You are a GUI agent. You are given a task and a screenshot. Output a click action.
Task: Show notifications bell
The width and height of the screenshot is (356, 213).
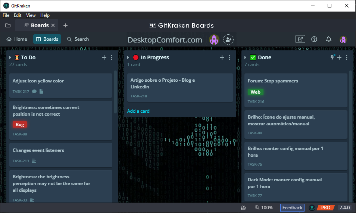[x=328, y=39]
